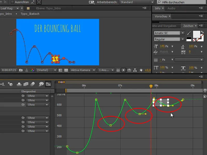The image size is (207, 155).
Task: Enable the Ausrichten checkbox
Action: [12, 2]
